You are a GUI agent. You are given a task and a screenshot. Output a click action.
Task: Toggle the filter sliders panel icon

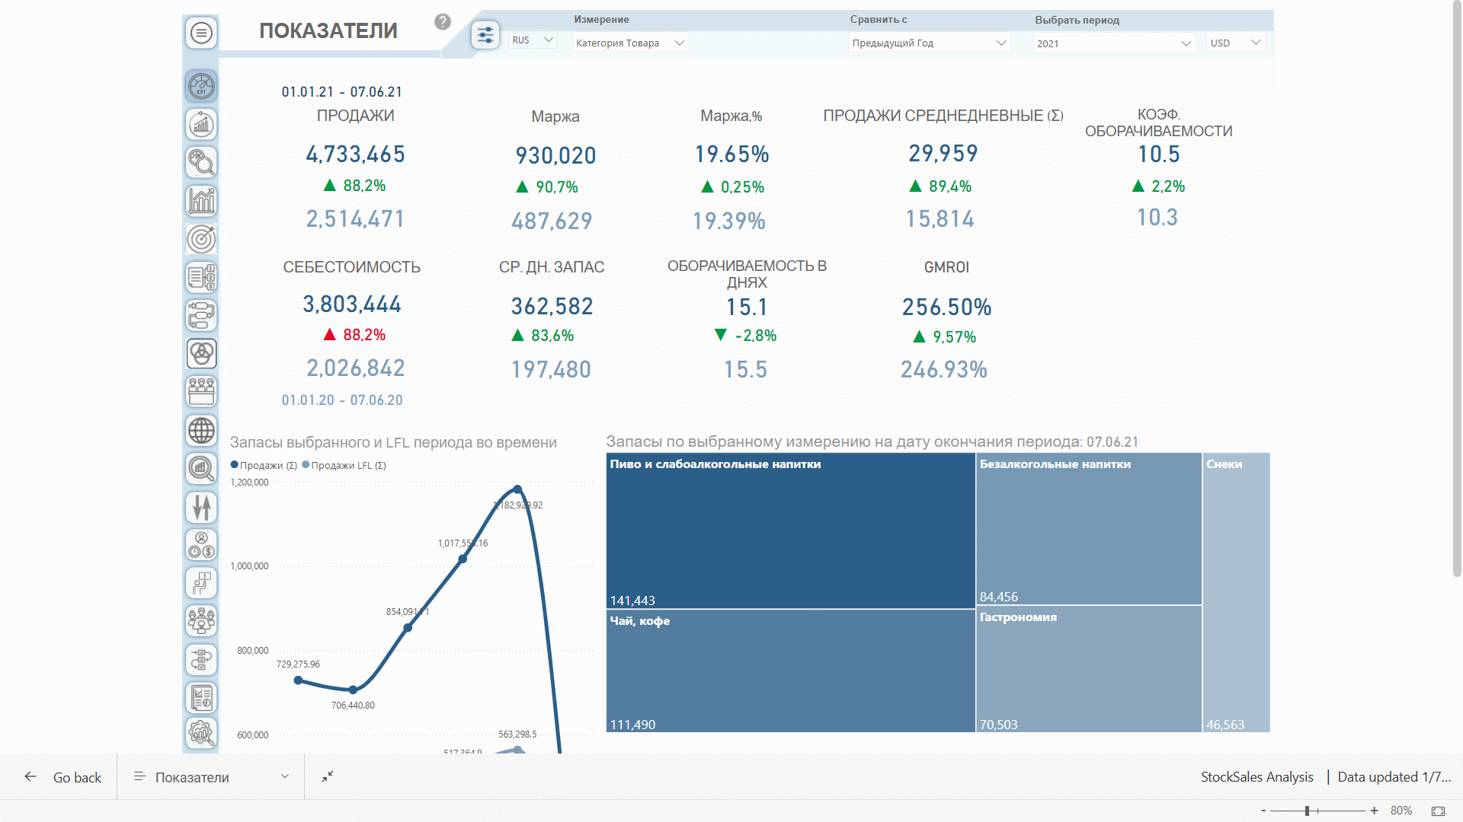coord(485,35)
